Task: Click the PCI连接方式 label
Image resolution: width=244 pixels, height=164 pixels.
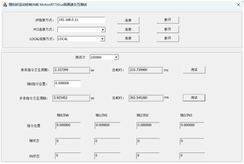Action: click(44, 29)
